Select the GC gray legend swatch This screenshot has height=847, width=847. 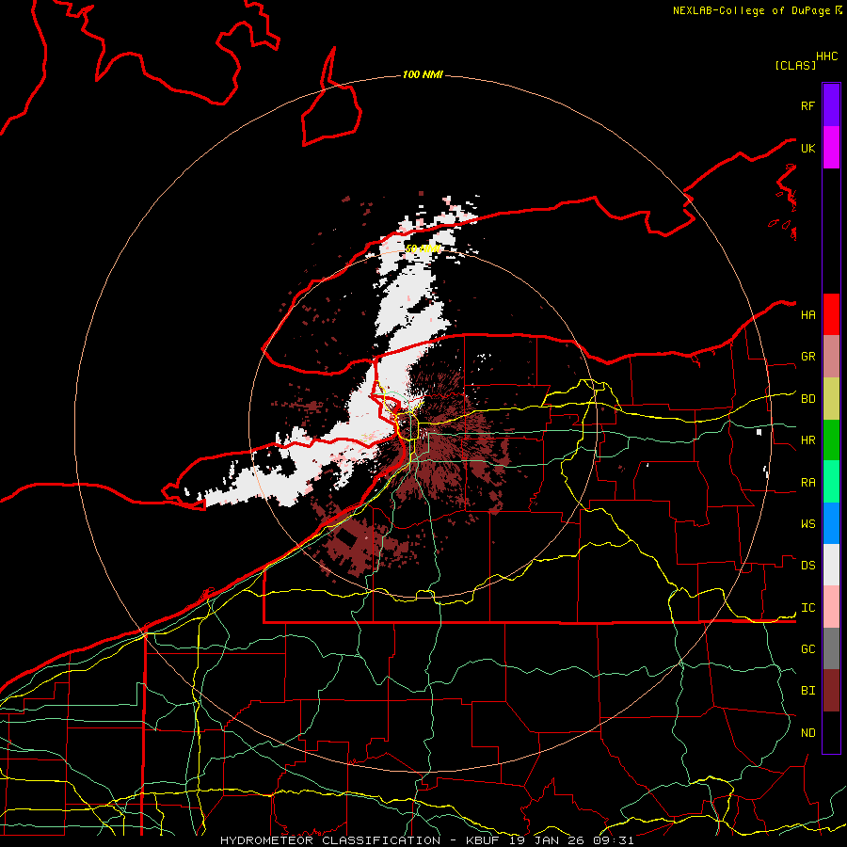[831, 648]
